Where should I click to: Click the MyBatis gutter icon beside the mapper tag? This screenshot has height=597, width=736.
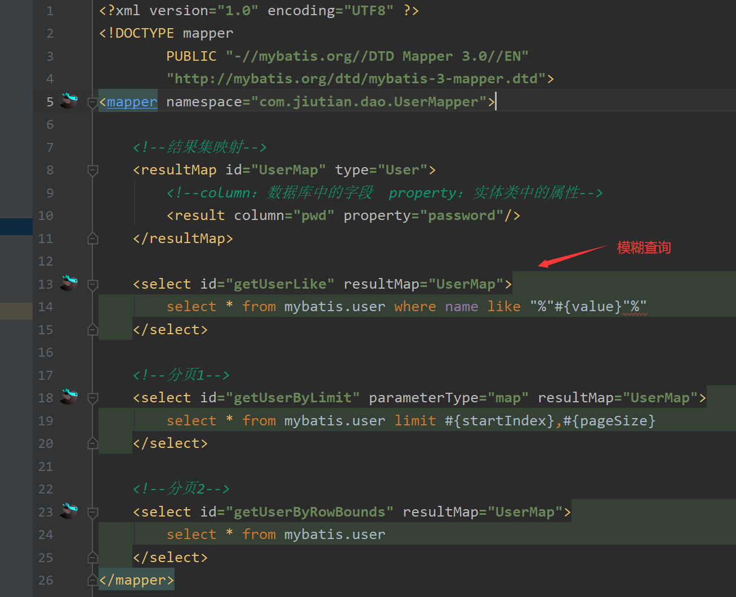pos(69,101)
